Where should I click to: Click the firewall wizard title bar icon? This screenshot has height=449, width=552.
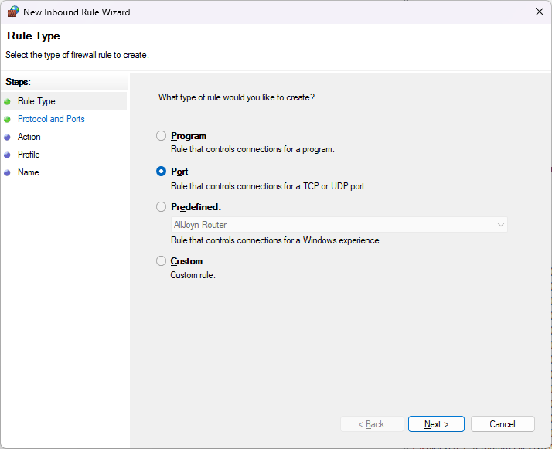click(x=13, y=12)
